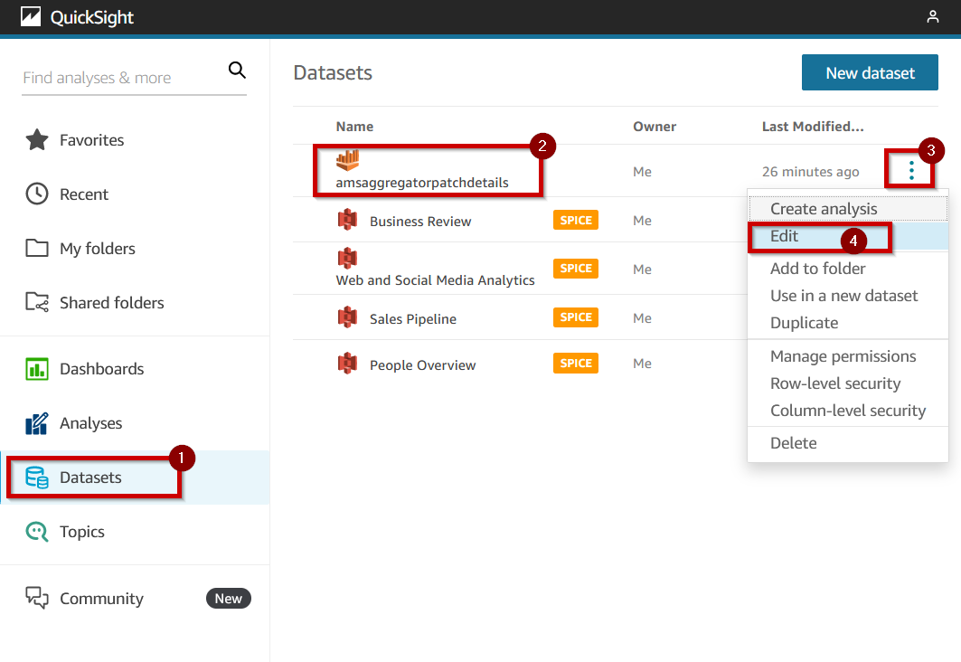Open the three-dot menu for amsaggregatorpatchdetails
961x662 pixels.
tap(911, 170)
